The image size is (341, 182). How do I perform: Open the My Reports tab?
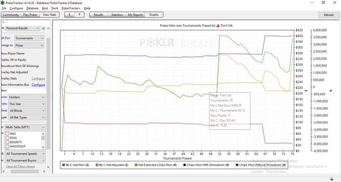(135, 15)
